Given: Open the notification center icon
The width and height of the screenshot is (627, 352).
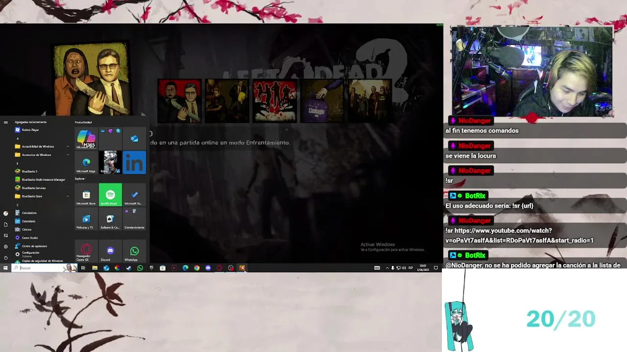Looking at the screenshot, I should pyautogui.click(x=436, y=268).
